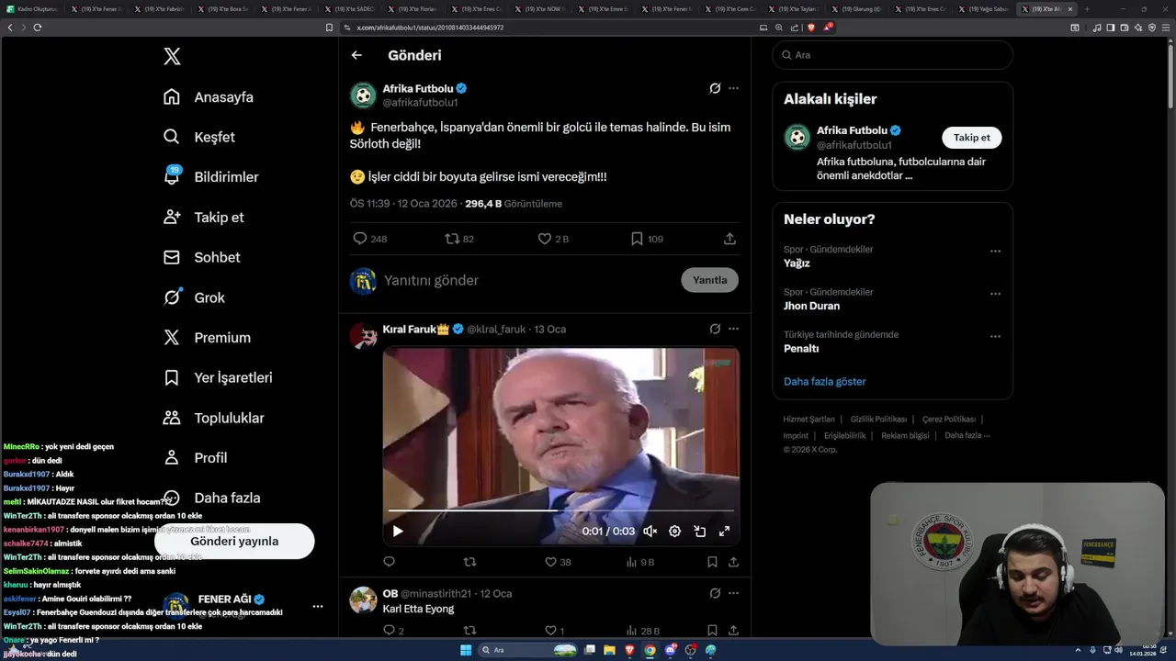Open Anasayfa in the sidebar
This screenshot has width=1176, height=661.
209,97
